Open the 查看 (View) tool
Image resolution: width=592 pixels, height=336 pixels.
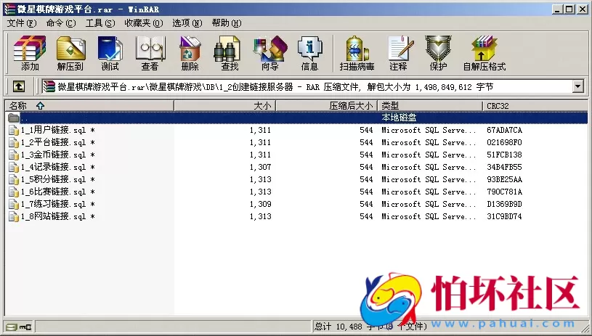(x=150, y=53)
